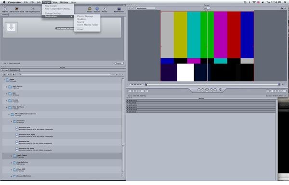Play the preview with the center play button
289x185 pixels.
(207, 90)
